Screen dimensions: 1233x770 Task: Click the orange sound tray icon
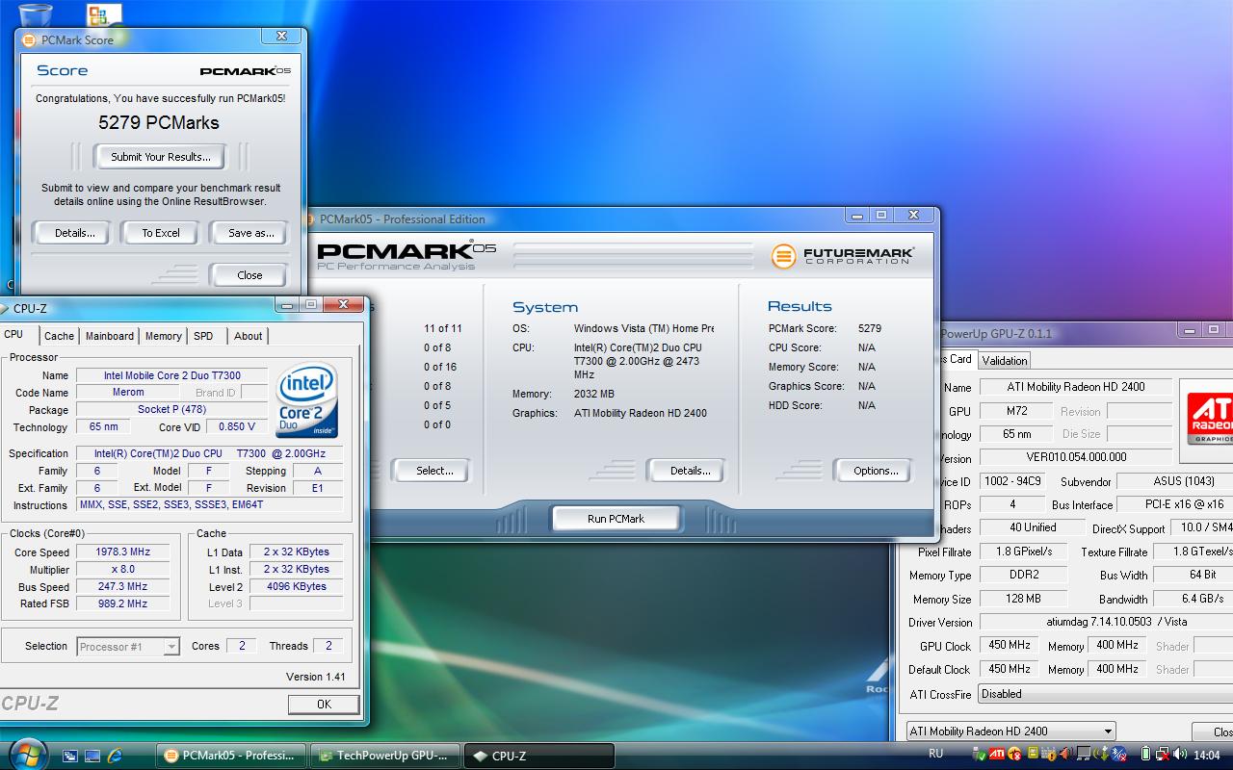click(1065, 754)
